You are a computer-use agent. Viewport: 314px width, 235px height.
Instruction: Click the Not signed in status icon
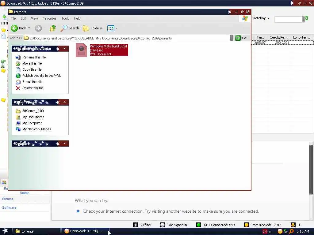tap(163, 225)
